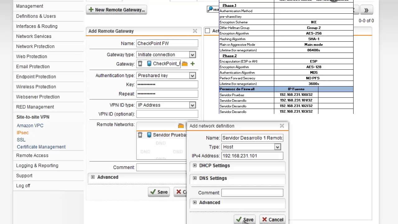Open Webserver Protection menu

tap(38, 97)
